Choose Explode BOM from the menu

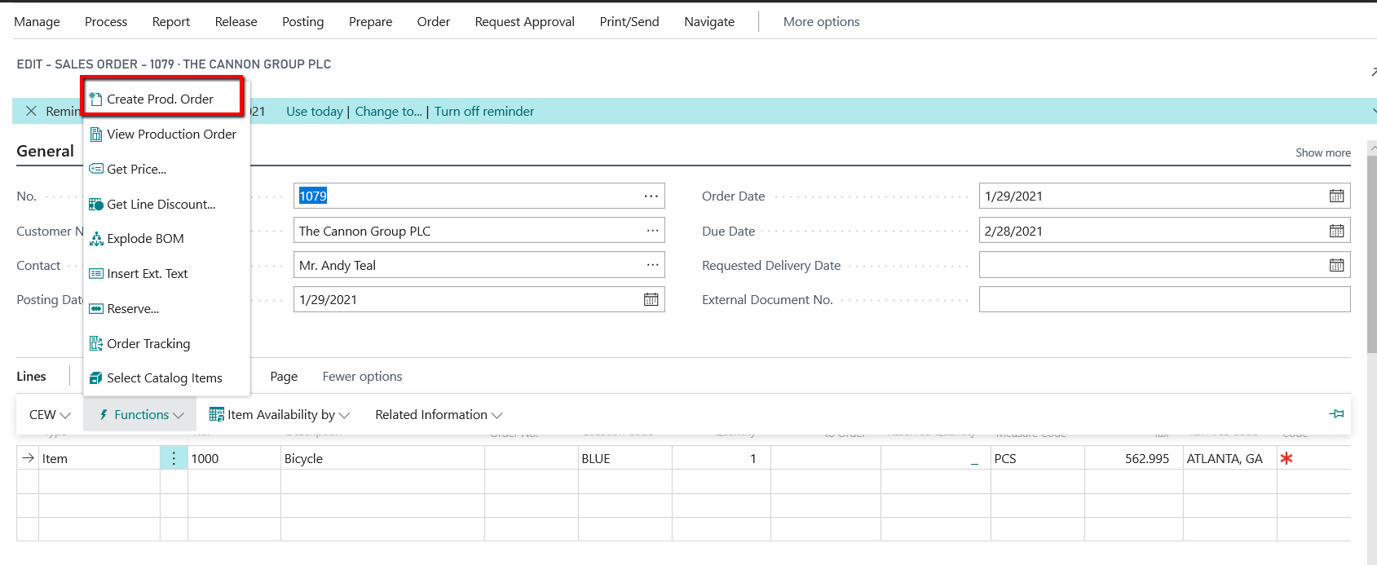click(x=145, y=238)
